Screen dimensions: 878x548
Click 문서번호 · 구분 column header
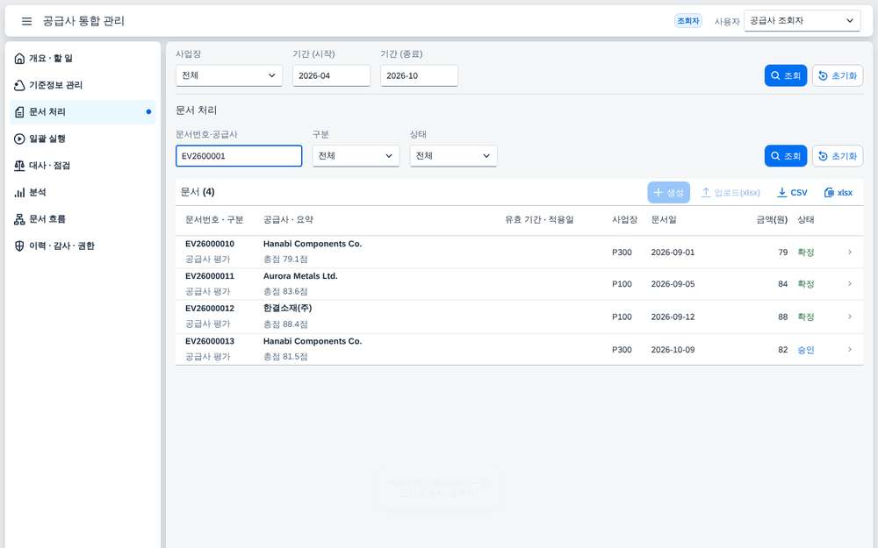pos(214,220)
